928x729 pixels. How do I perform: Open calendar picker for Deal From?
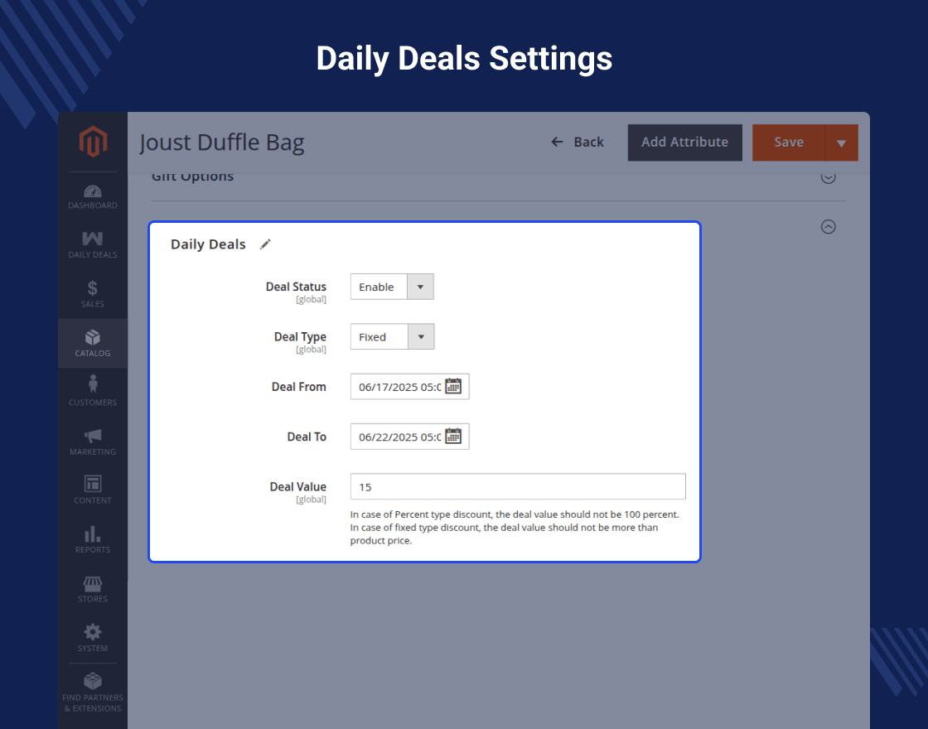click(x=453, y=386)
